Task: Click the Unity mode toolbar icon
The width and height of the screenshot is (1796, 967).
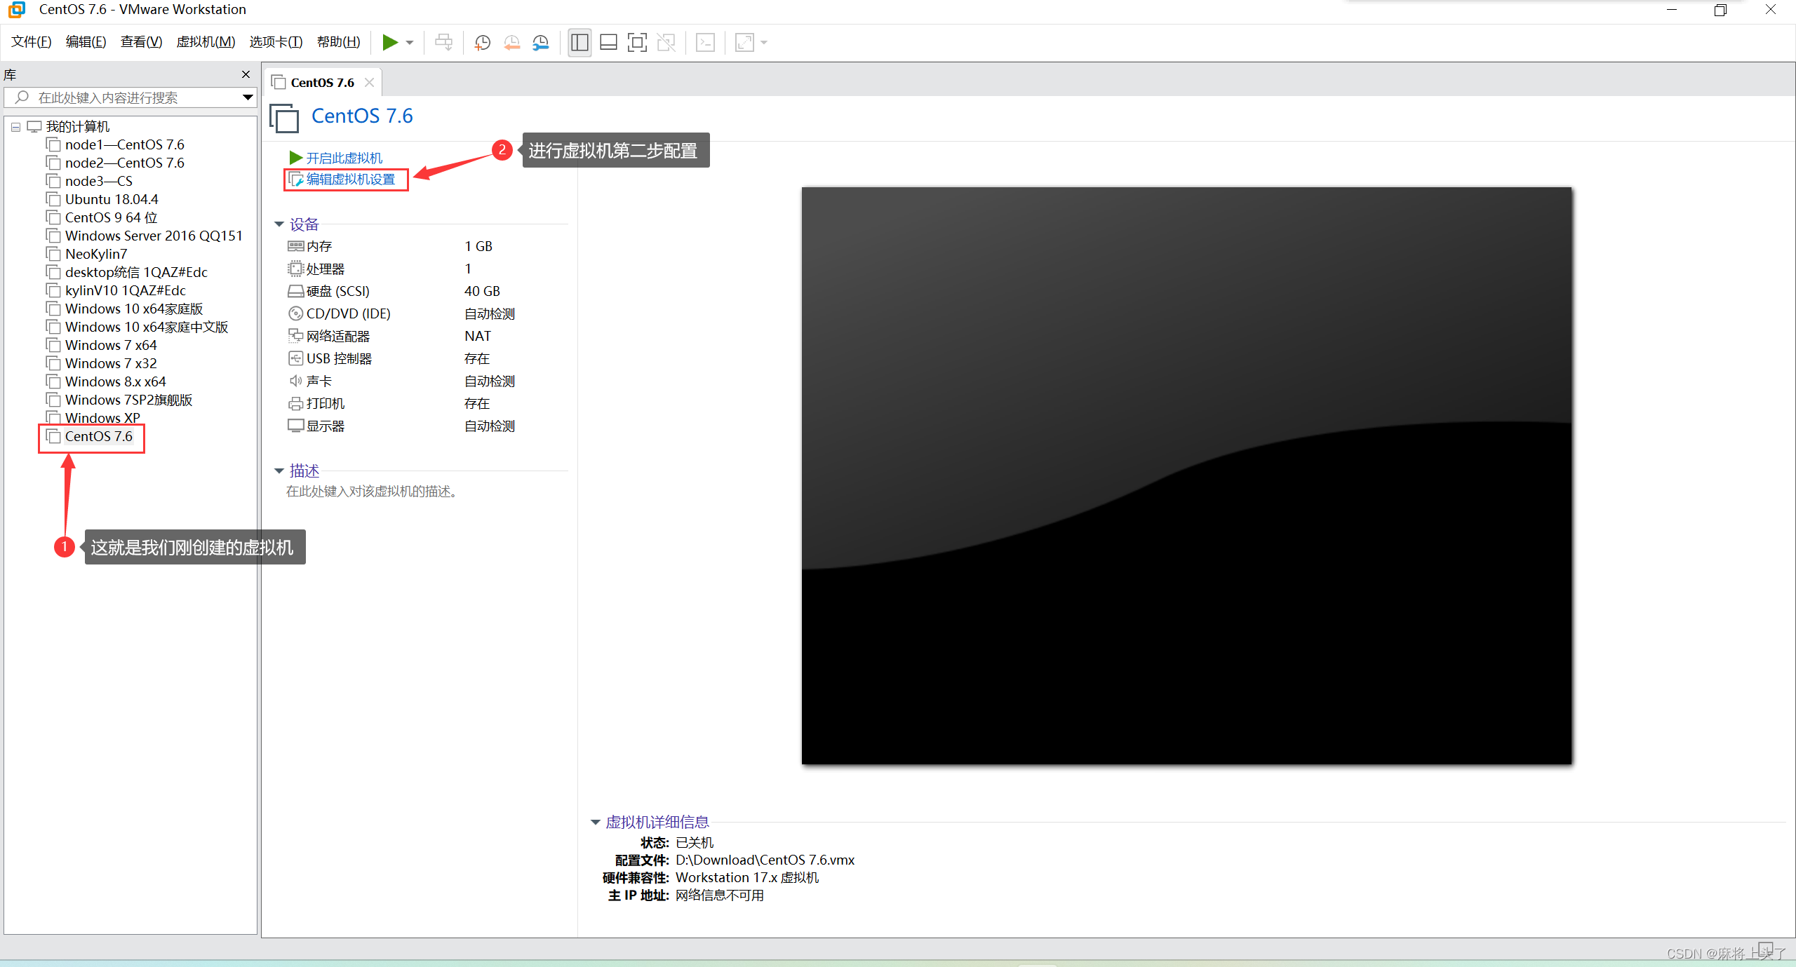Action: coord(666,43)
